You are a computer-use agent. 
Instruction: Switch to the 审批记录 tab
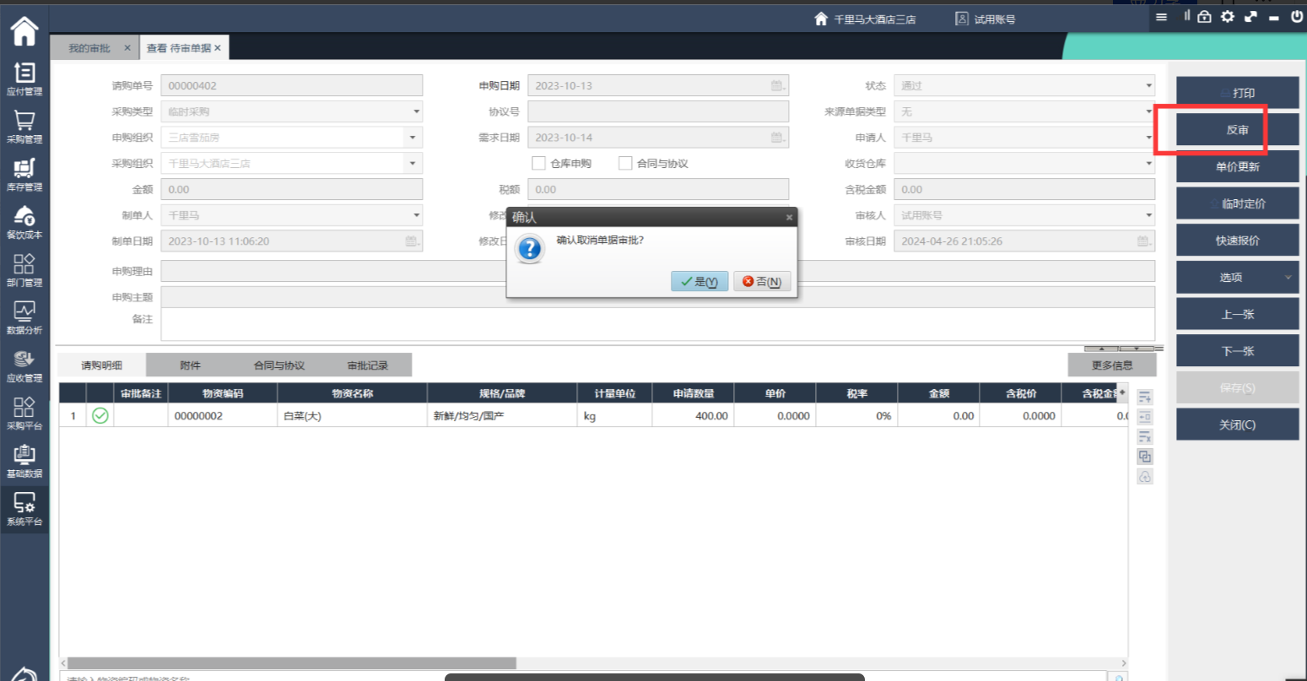click(368, 365)
